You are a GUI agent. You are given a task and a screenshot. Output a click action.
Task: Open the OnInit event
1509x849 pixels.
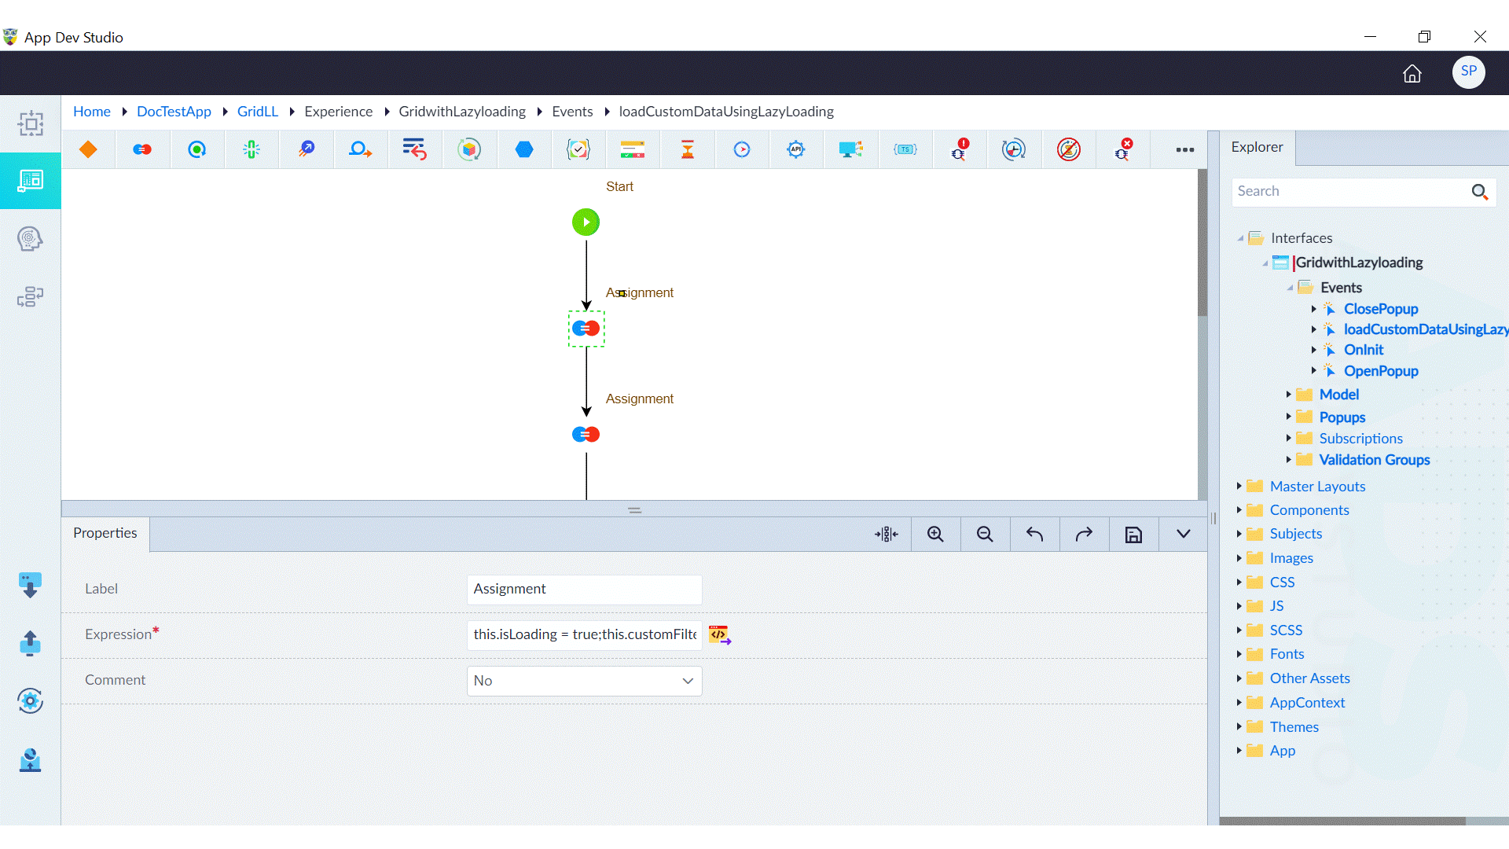point(1364,350)
